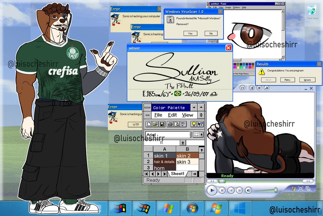
Task: Click Abort in Results dialog
Action: click(268, 80)
